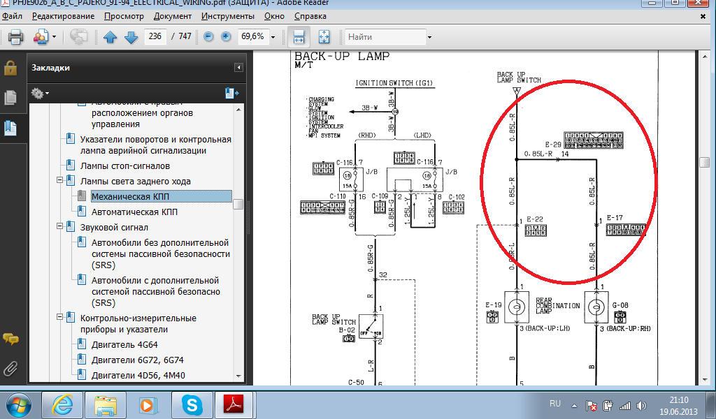This screenshot has width=716, height=419.
Task: Open the Pages thumbnails panel
Action: (10, 98)
